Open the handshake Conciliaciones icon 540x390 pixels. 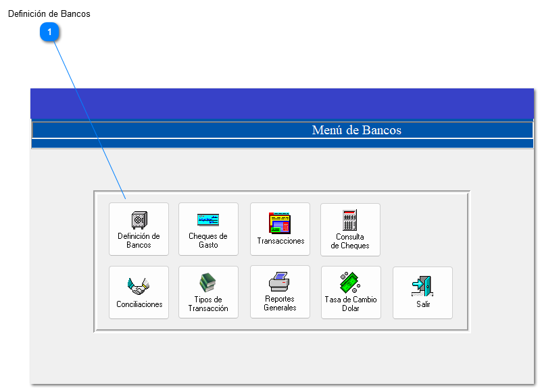(139, 286)
